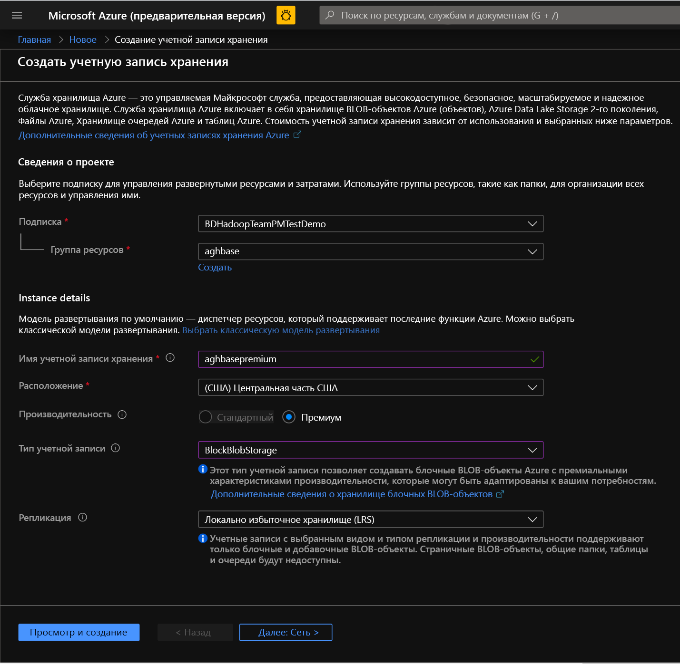
Task: Click green validation checkmark in name field
Action: [534, 359]
